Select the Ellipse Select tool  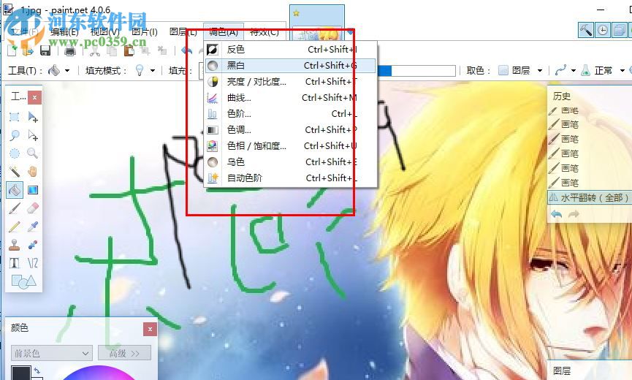click(x=15, y=153)
